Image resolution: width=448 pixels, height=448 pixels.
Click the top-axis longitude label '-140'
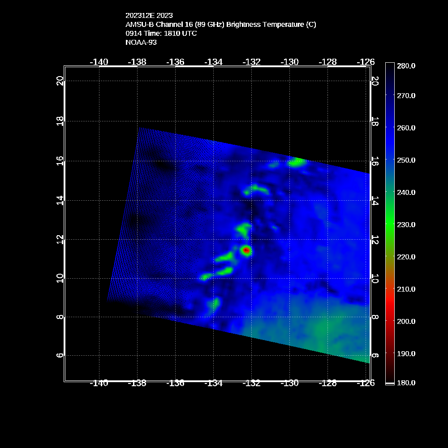pos(99,62)
